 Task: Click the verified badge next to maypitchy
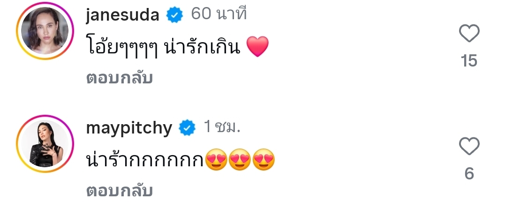point(188,128)
